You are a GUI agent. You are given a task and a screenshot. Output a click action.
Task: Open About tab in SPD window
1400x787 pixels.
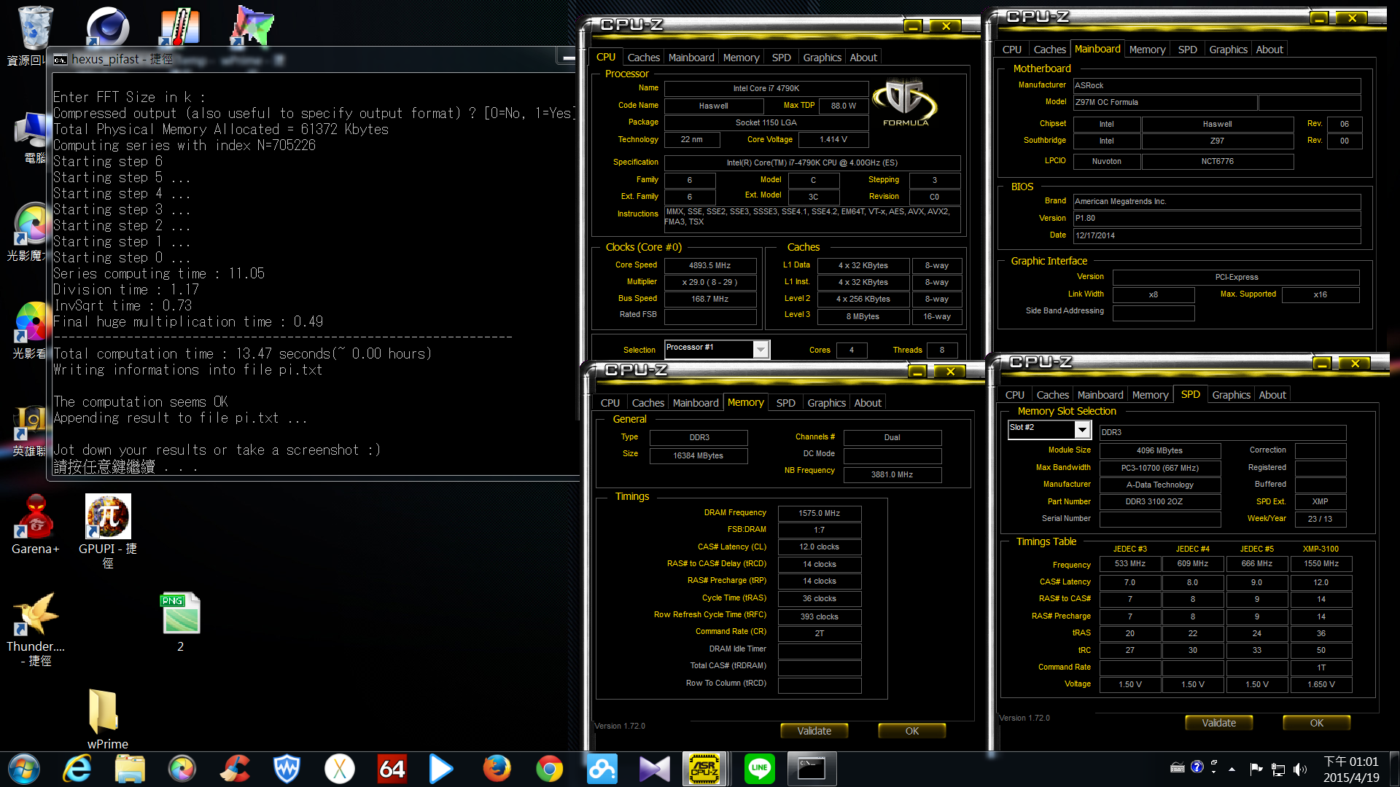[x=1272, y=395]
